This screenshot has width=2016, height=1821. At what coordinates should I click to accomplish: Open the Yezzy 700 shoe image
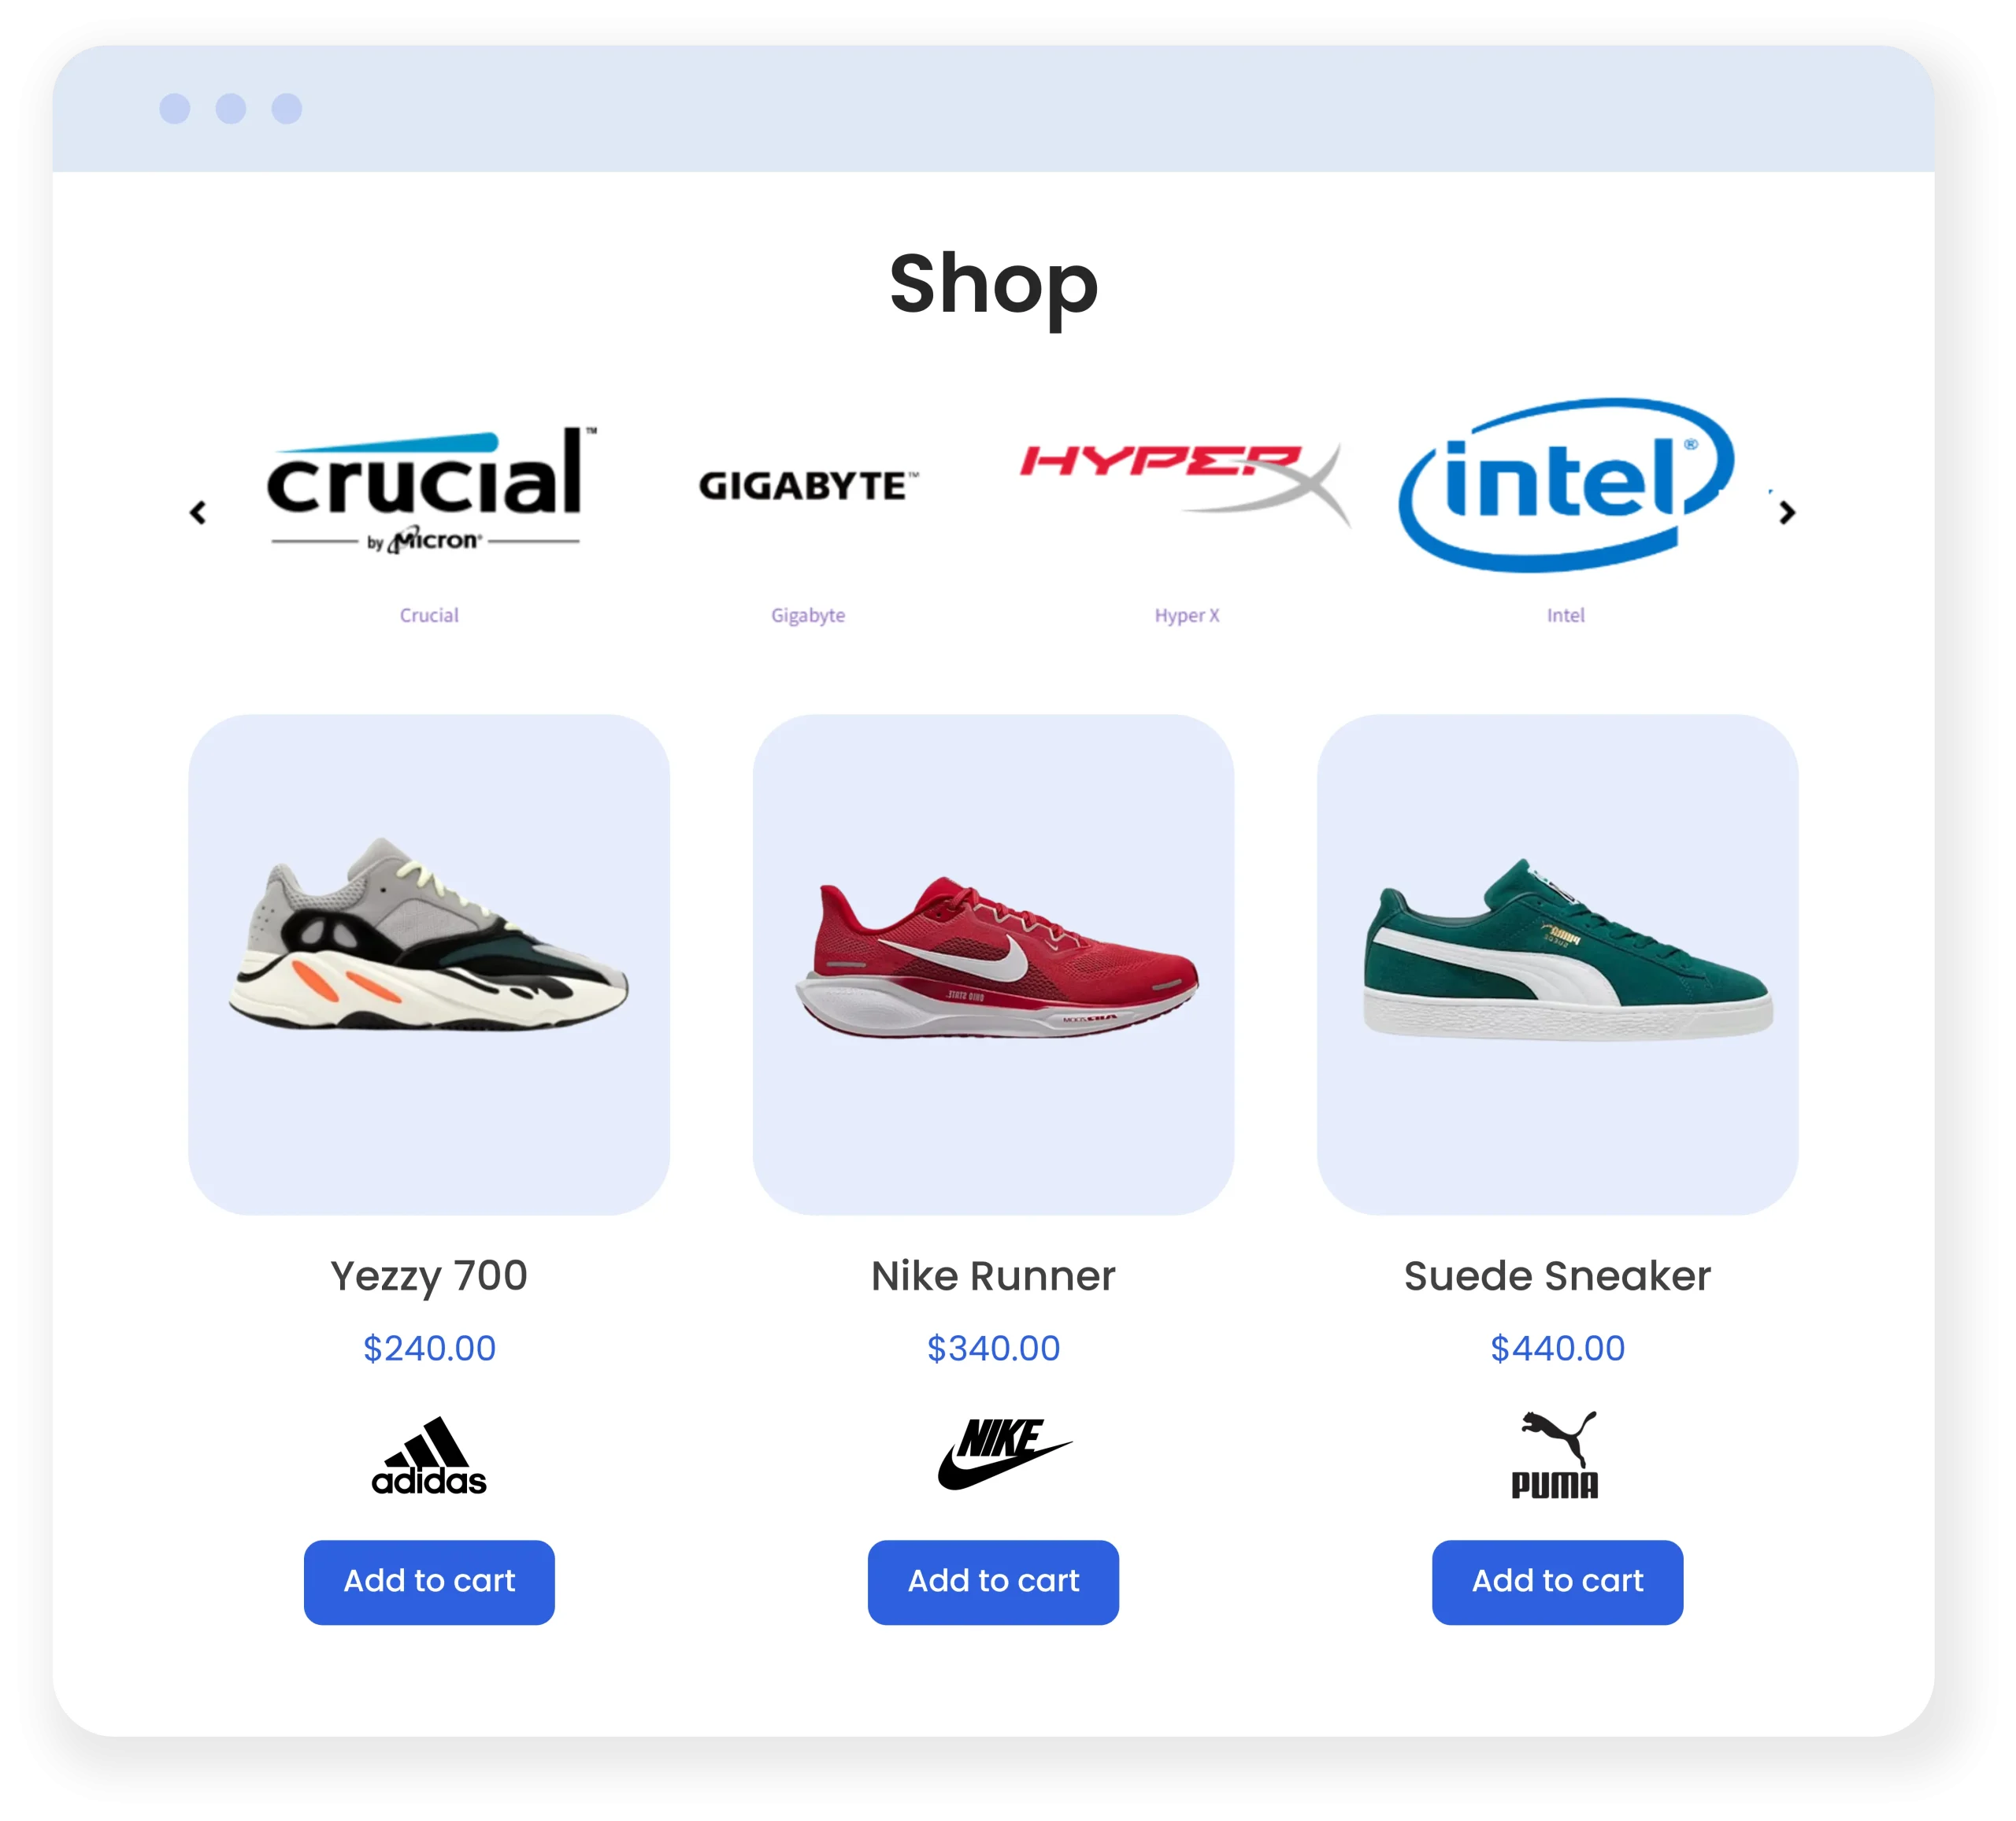pyautogui.click(x=429, y=964)
